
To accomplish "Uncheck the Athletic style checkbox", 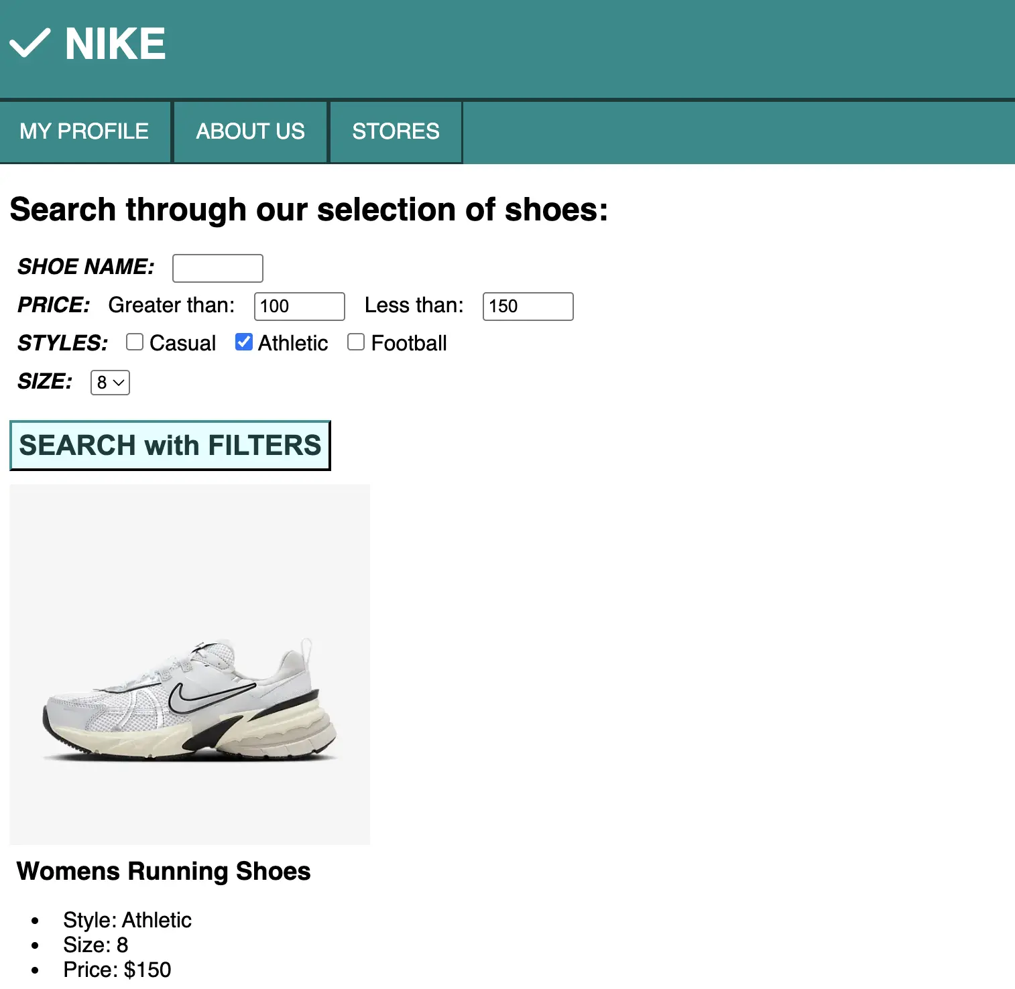I will point(244,342).
